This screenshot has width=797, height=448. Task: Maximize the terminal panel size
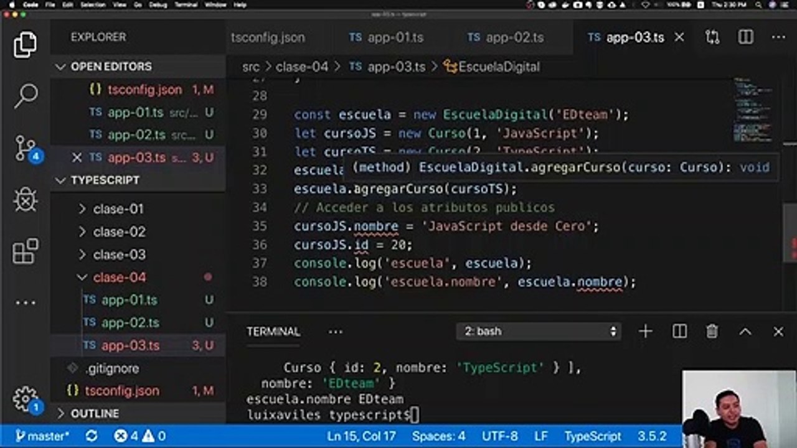tap(745, 332)
